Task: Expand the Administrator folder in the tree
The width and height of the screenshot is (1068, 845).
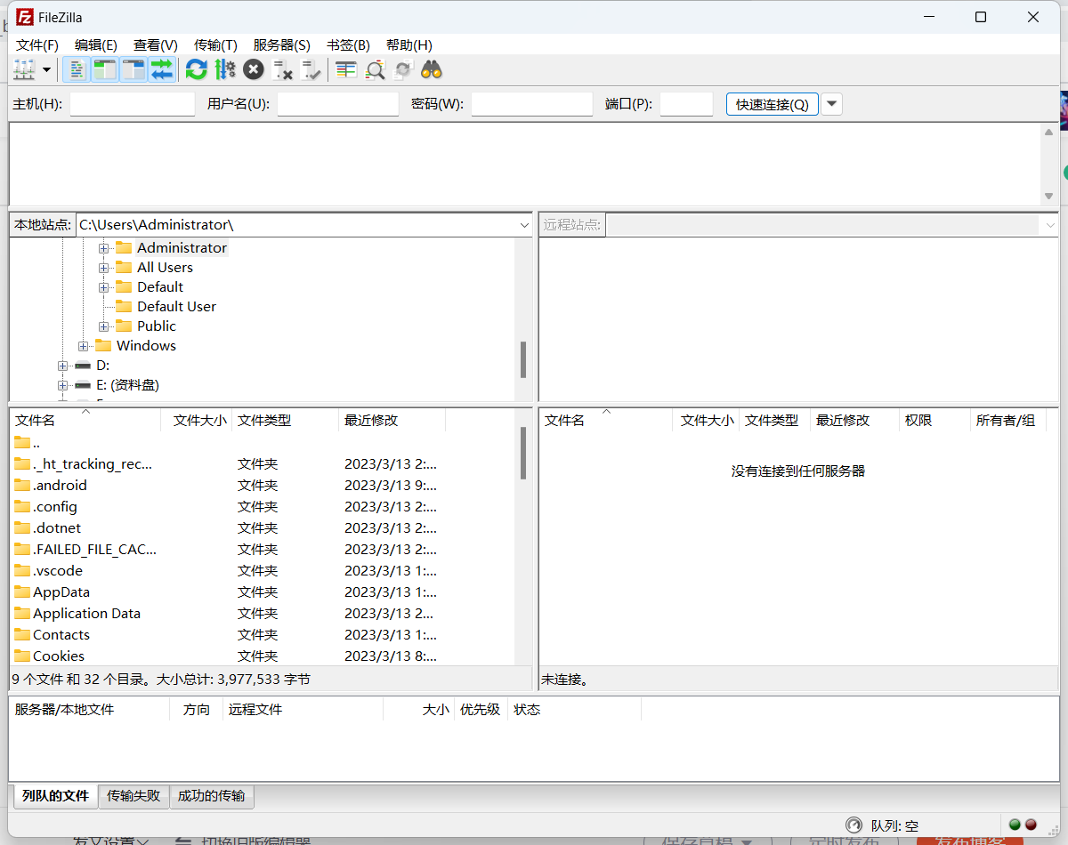Action: point(104,247)
